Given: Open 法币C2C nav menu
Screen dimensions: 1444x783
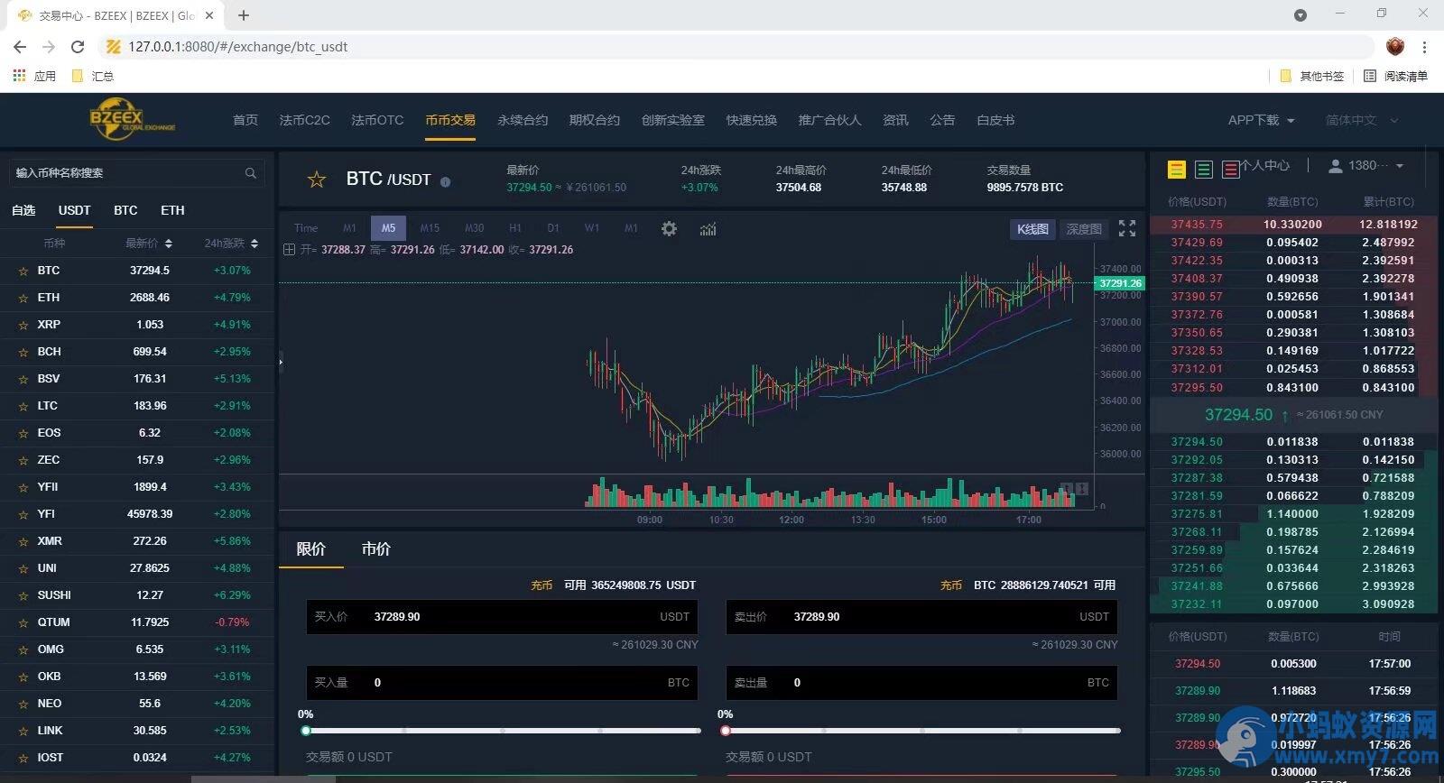Looking at the screenshot, I should point(304,120).
